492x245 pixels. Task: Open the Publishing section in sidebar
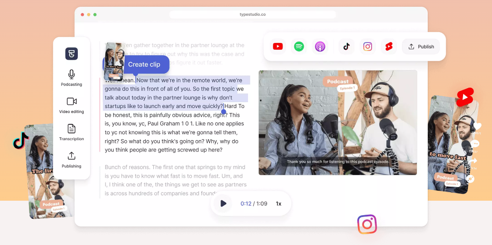72,160
